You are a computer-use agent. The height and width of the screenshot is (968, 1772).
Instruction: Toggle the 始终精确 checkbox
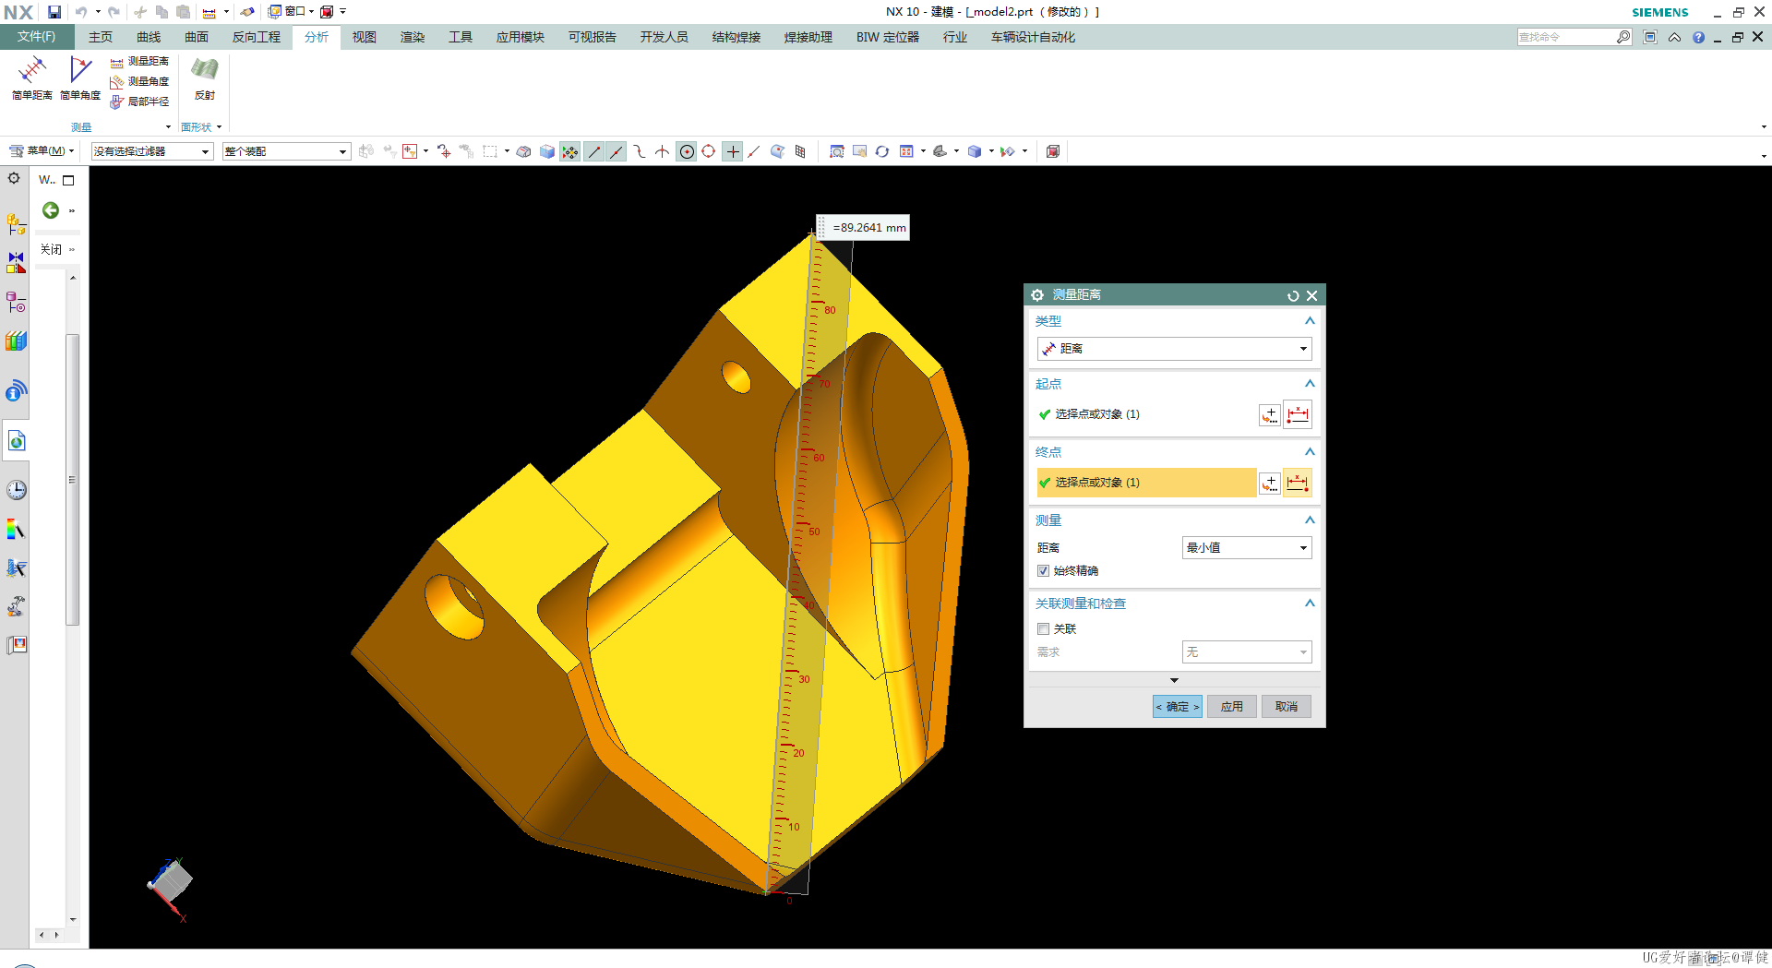1043,571
